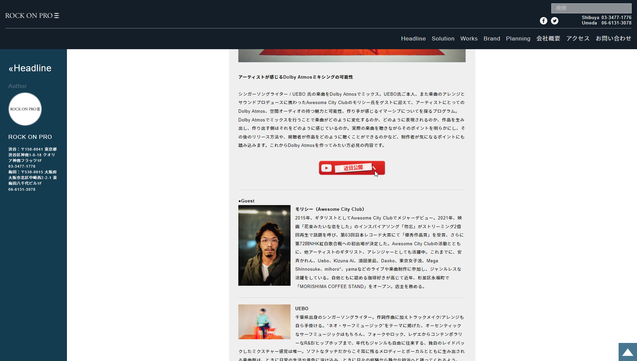Click the UEBO name heading
Screen dimensions: 637x361
click(302, 308)
